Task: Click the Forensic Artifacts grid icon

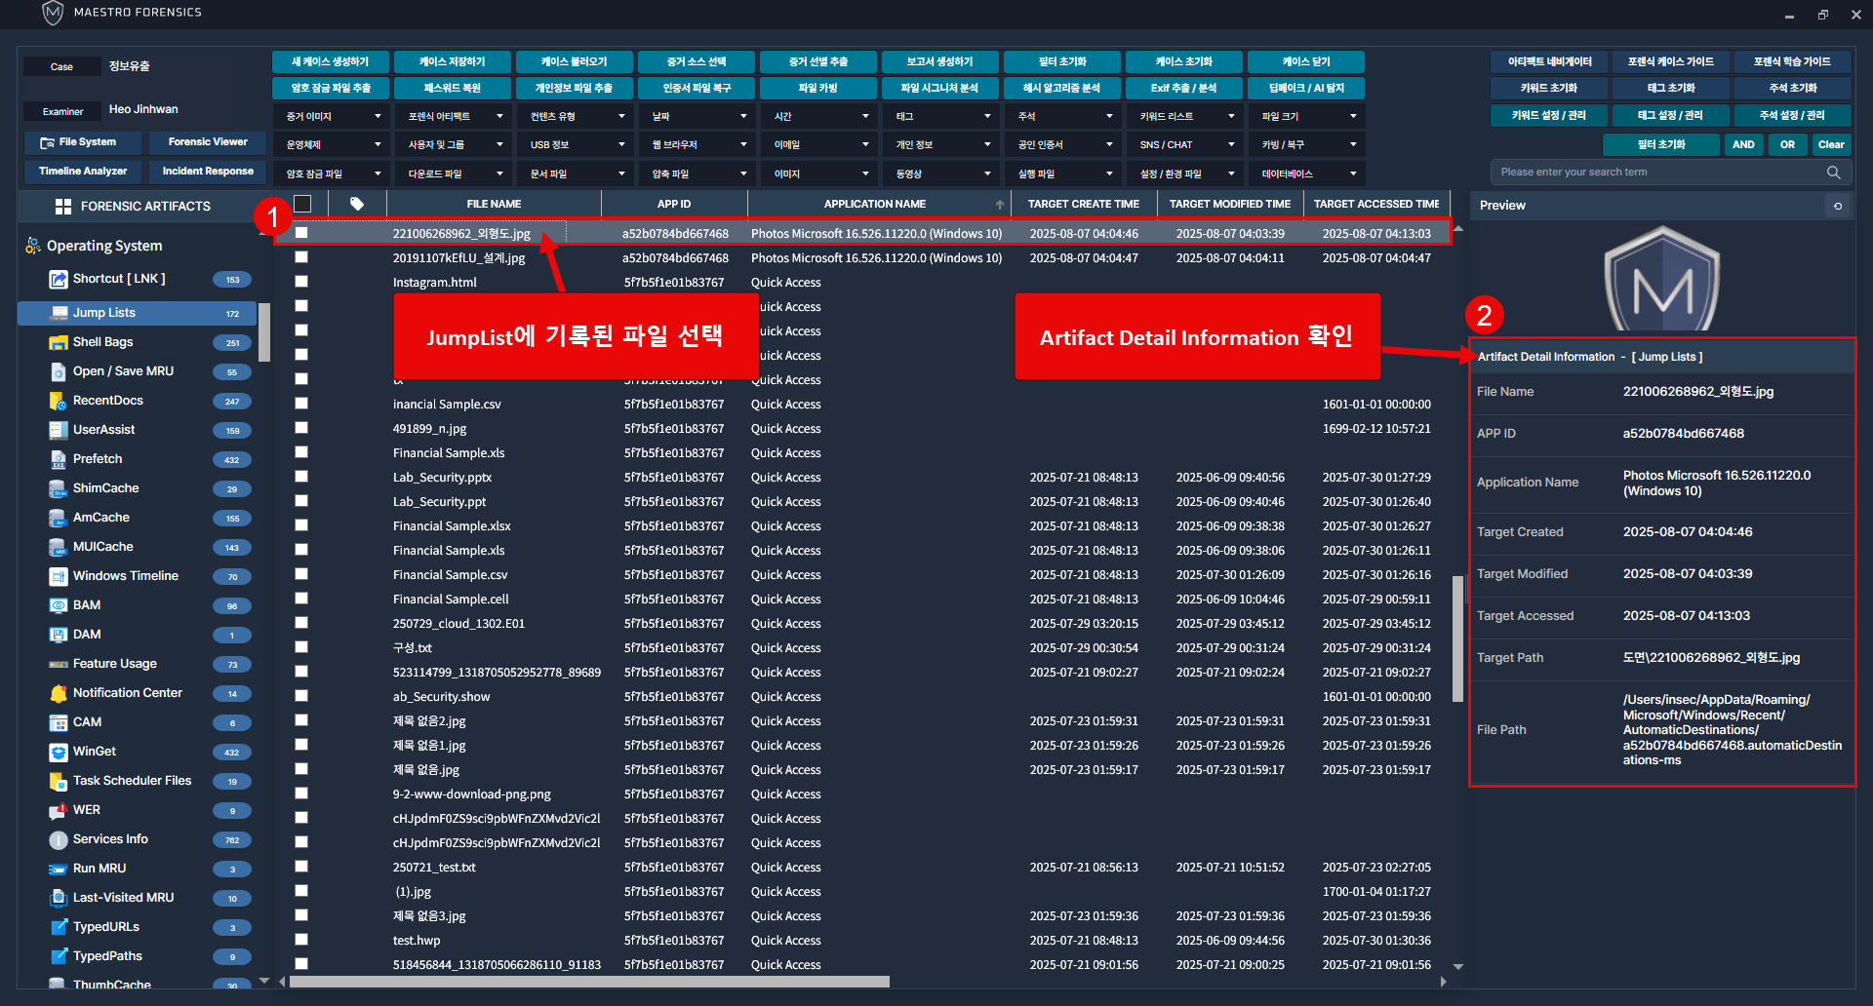Action: 63,207
